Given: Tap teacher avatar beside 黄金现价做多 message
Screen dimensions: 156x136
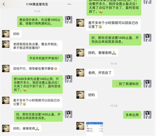Looking at the screenshot, I should click(69, 20).
